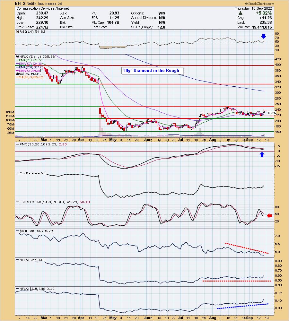
Task: Click the Prev Close value 224.12
Action: [x=42, y=27]
